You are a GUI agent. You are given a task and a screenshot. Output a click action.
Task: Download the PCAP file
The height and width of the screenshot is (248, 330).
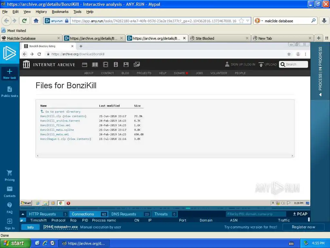pos(300,214)
